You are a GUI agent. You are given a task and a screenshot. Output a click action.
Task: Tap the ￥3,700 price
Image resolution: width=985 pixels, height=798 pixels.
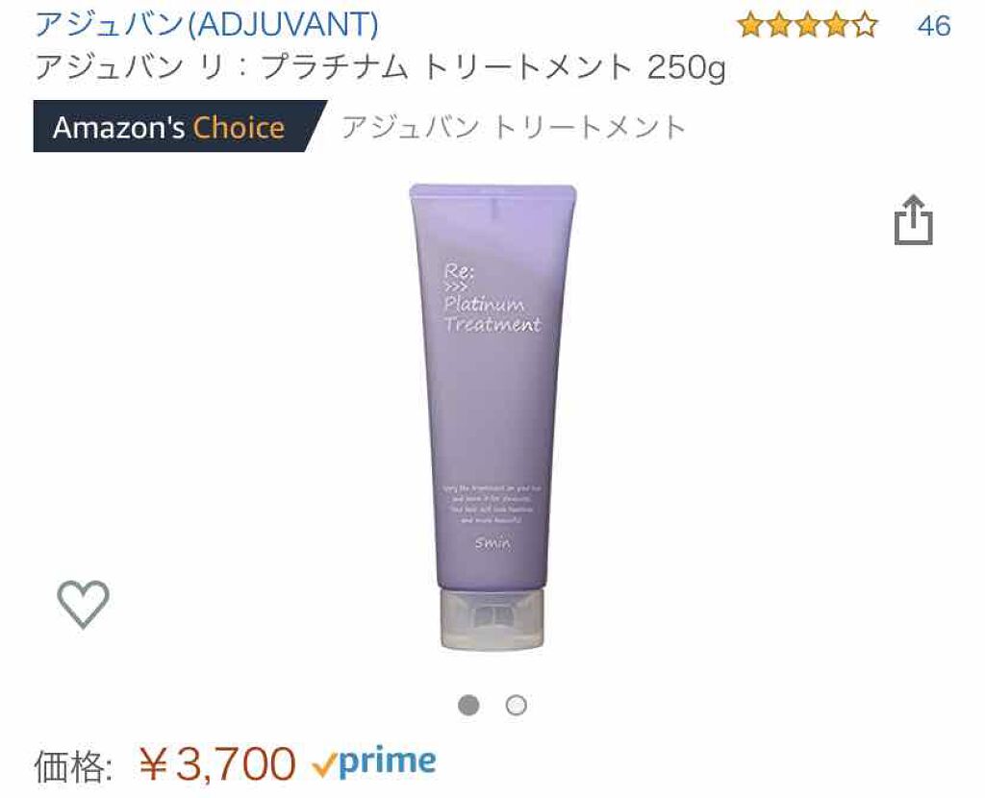pos(217,764)
